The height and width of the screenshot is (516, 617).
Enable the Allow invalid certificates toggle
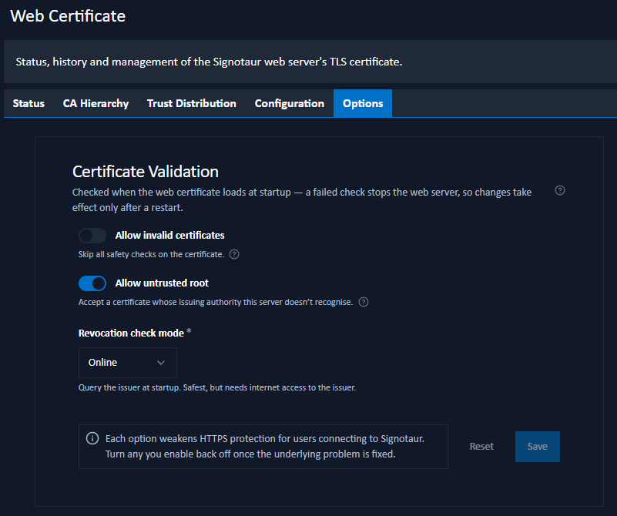(x=92, y=236)
